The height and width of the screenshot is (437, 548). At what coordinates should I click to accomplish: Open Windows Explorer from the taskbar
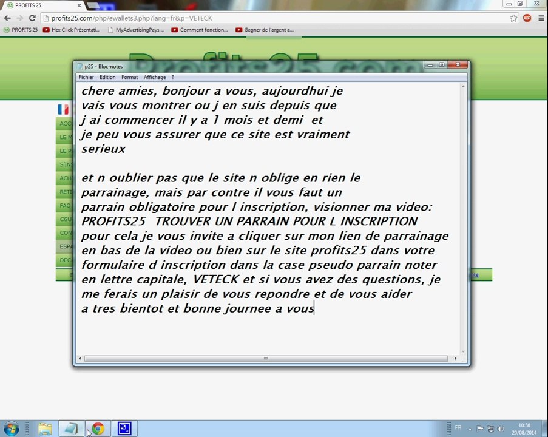tap(45, 429)
